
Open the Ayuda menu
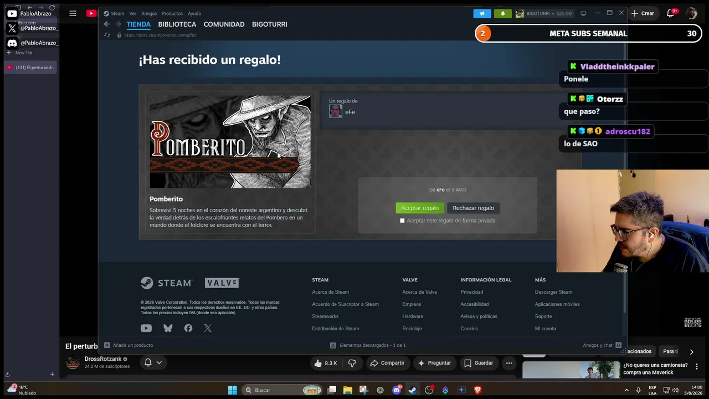coord(194,13)
